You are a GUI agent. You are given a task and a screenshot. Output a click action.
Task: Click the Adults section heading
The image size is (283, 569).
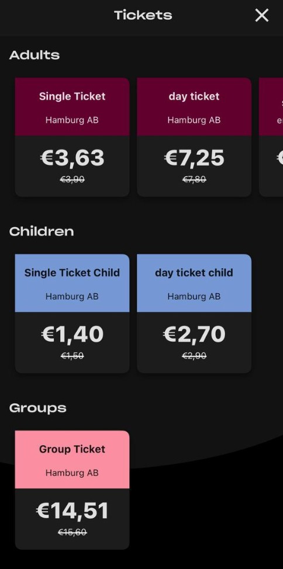pyautogui.click(x=34, y=55)
